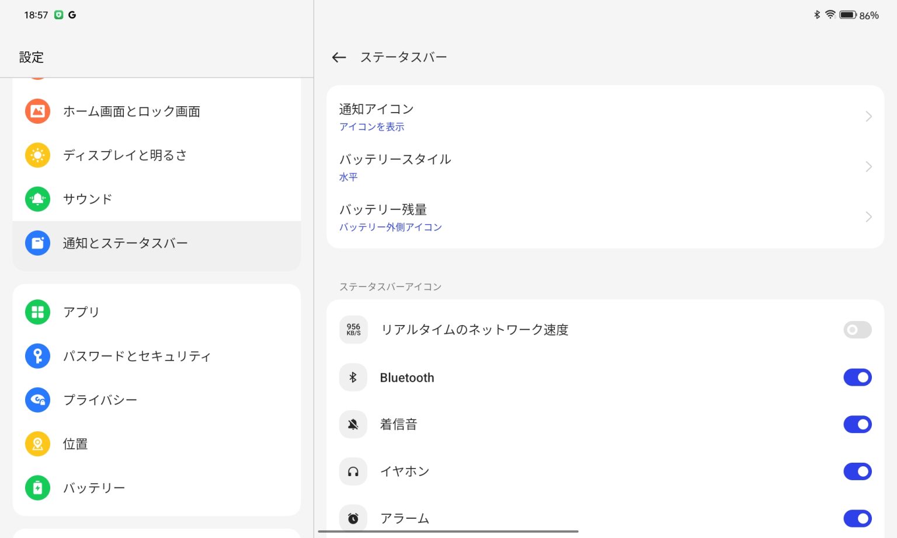Turn off 着信音 status icon toggle
The height and width of the screenshot is (538, 897).
pyautogui.click(x=857, y=424)
